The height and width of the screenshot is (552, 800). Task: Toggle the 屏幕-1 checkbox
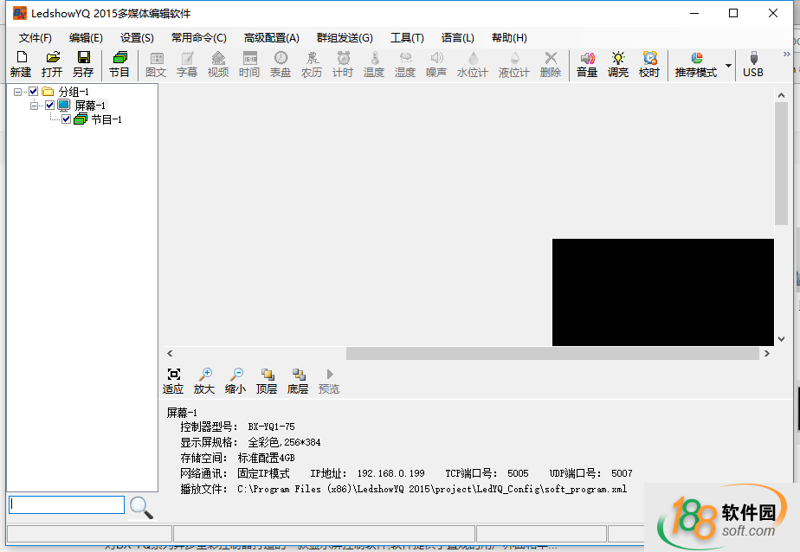click(50, 106)
